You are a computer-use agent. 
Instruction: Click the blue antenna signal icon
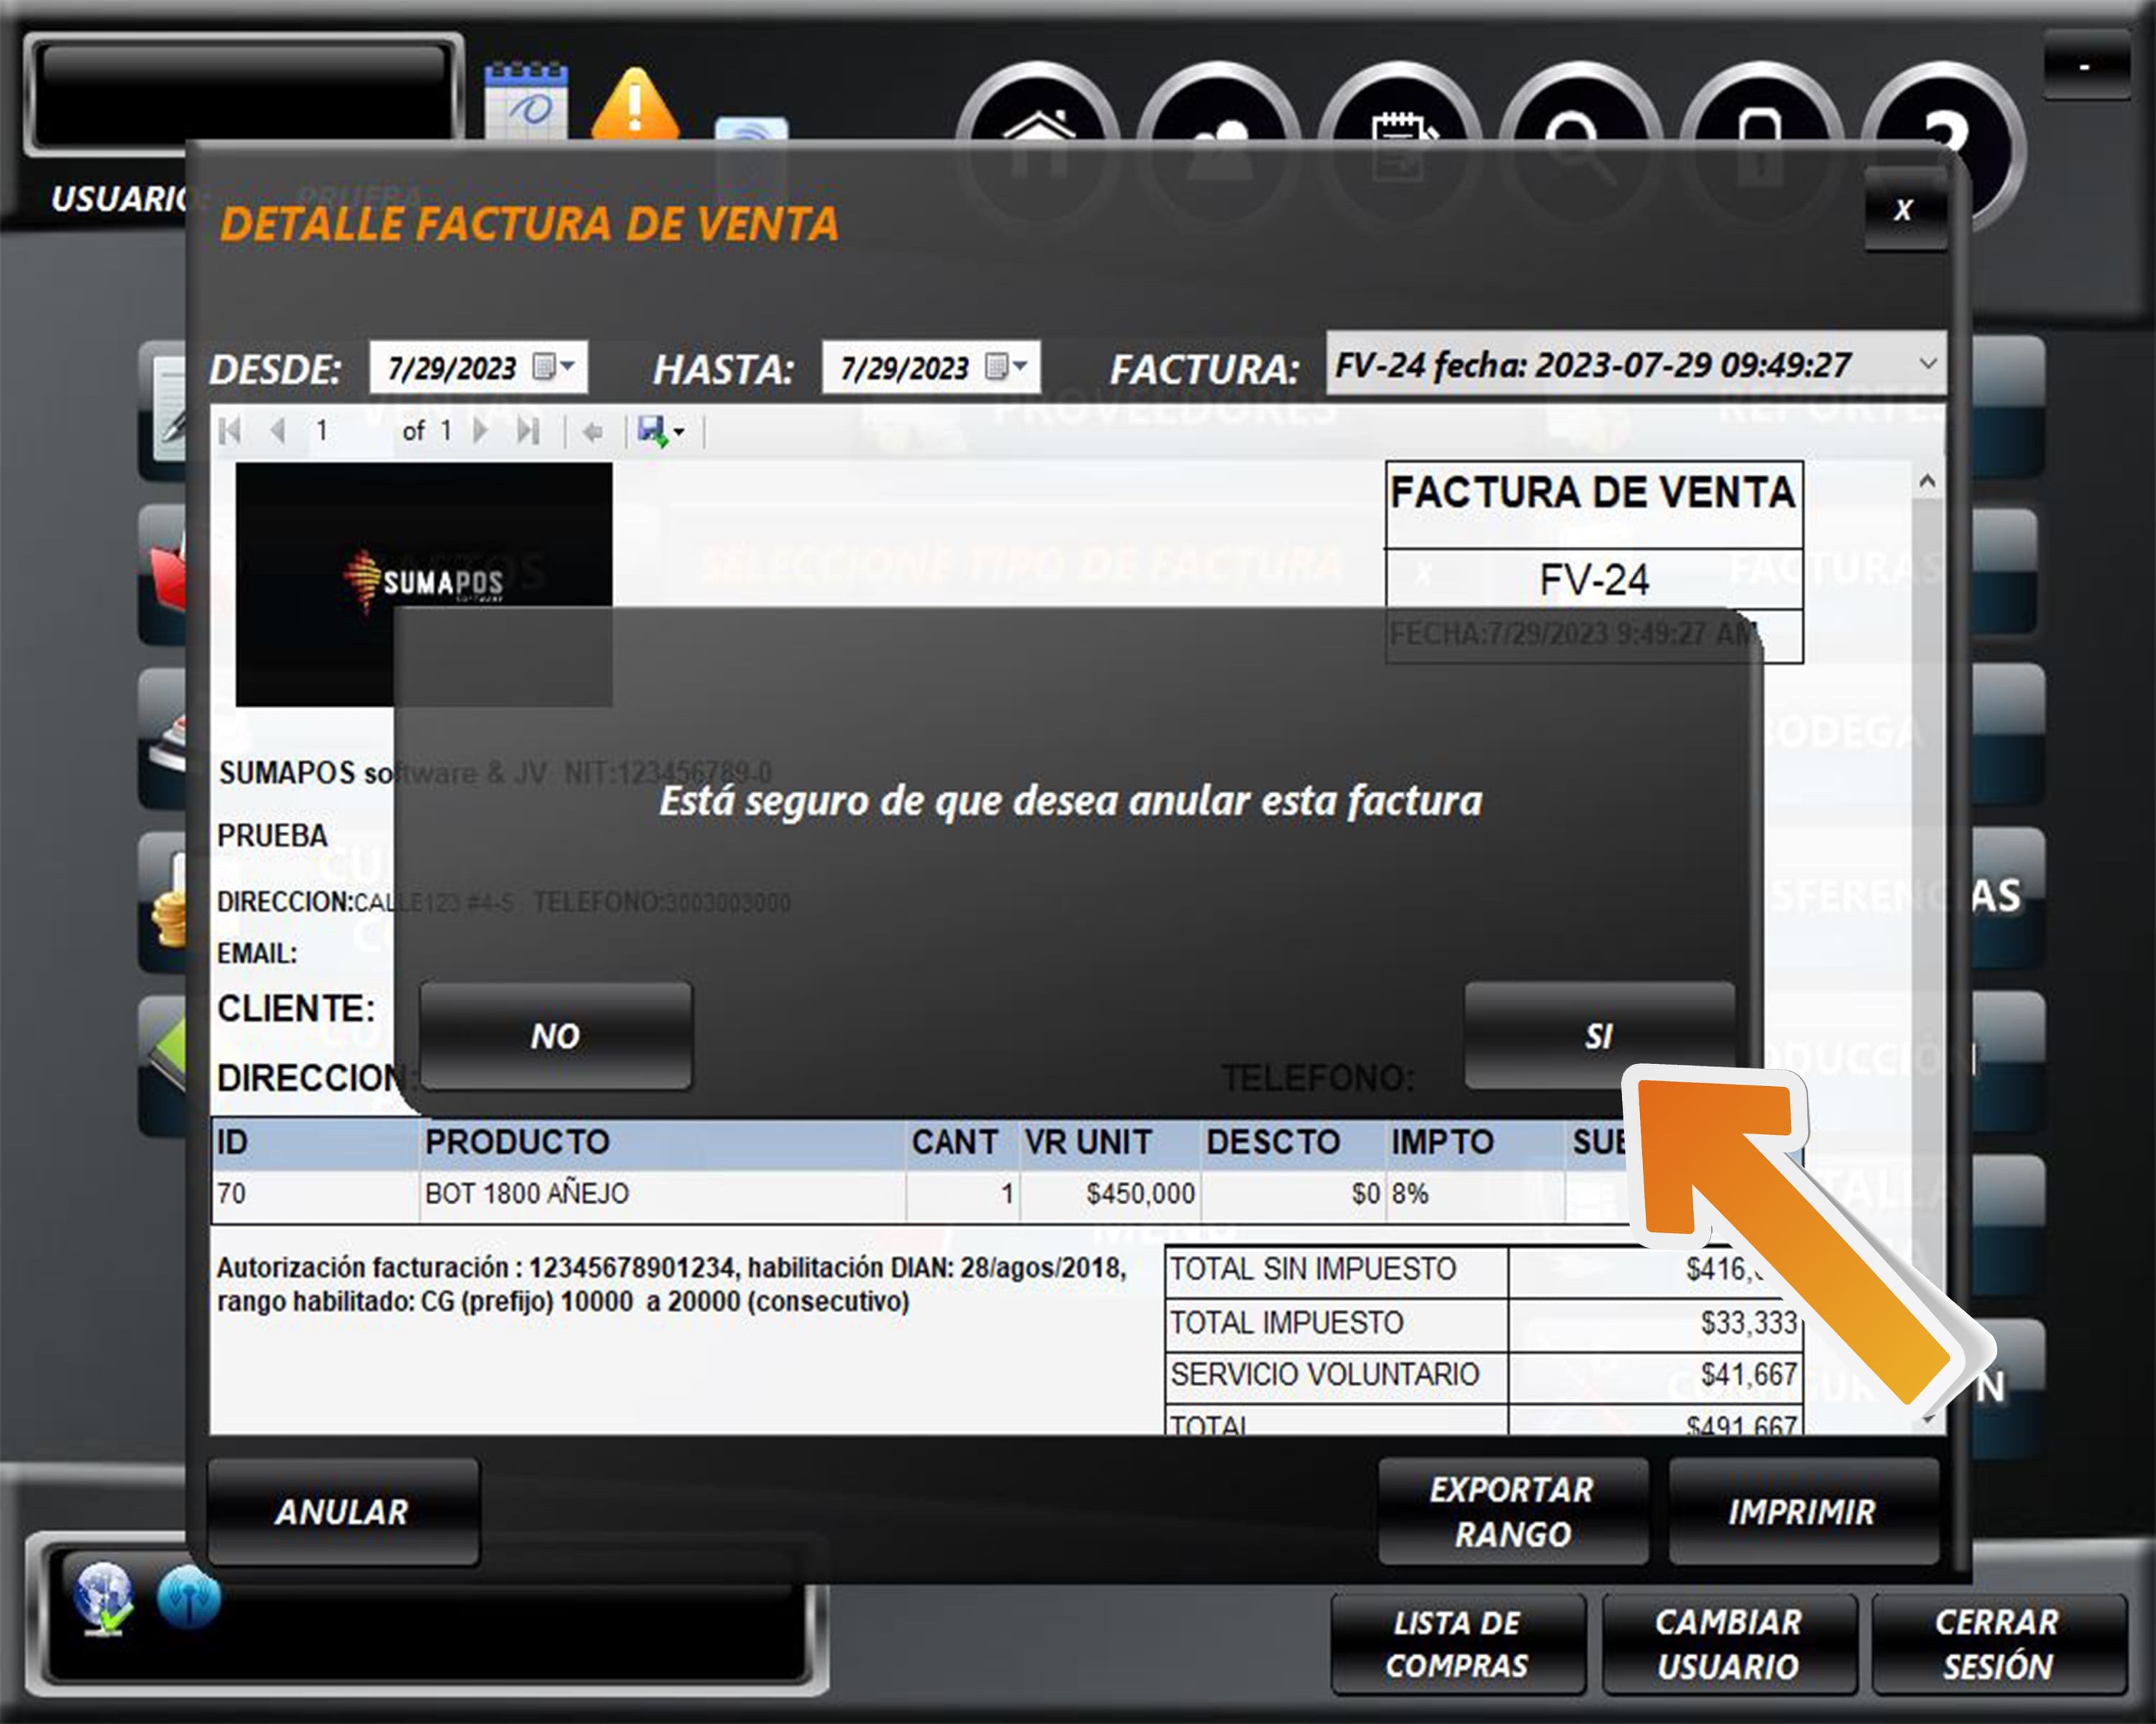(x=188, y=1597)
